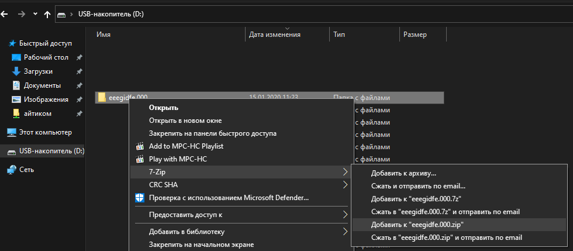Choose Проверка с использованием Microsoft Defender
The height and width of the screenshot is (251, 573).
[x=229, y=198]
